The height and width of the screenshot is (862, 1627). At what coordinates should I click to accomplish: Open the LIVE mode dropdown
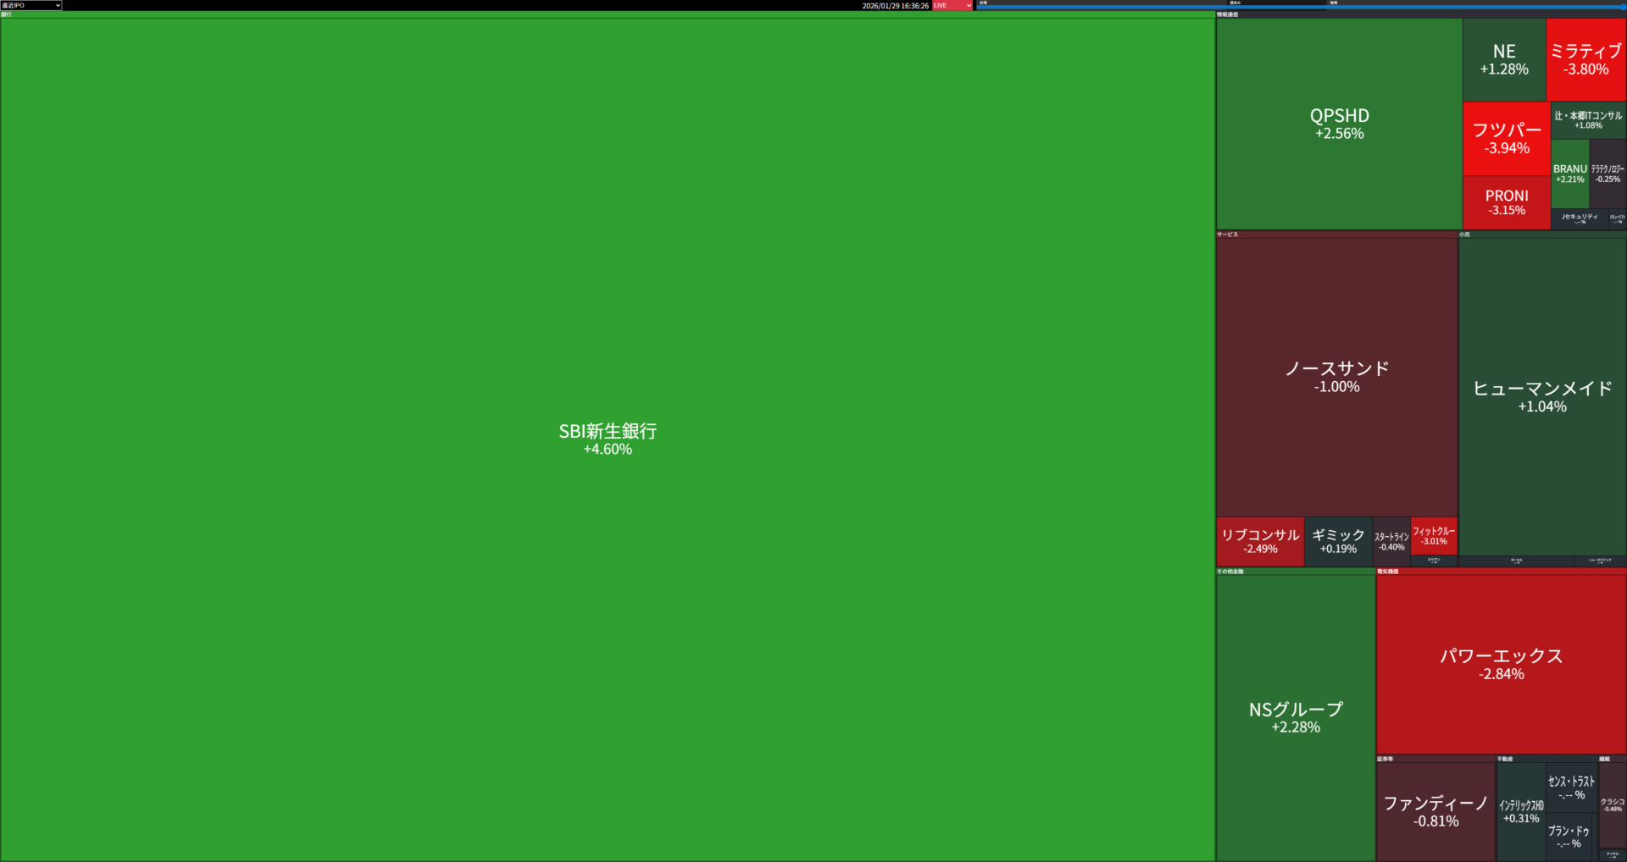coord(952,5)
